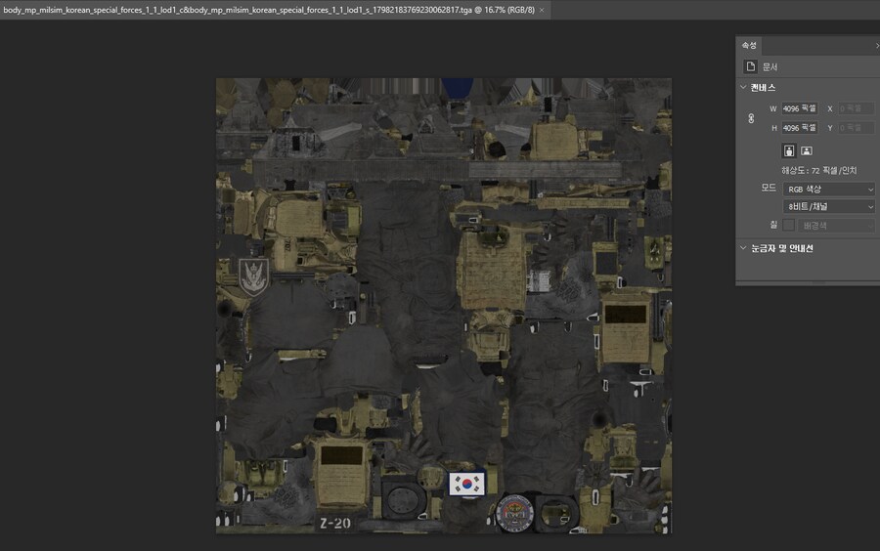Viewport: 880px width, 551px height.
Task: Click the 해상도: 72 픽셀/인치 text
Action: tap(818, 170)
